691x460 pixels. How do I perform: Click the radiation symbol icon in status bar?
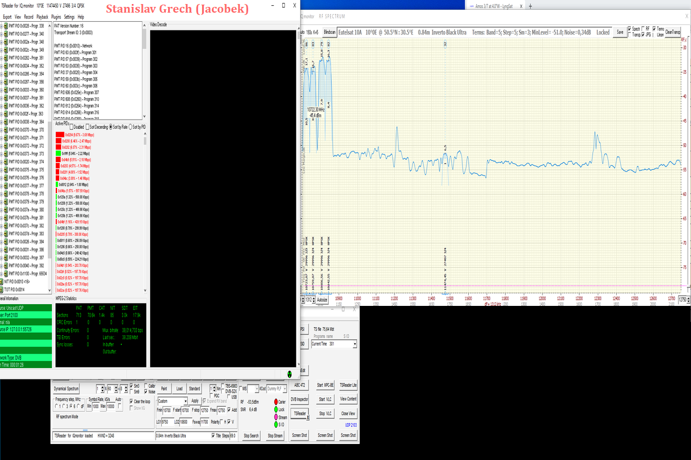pos(290,373)
